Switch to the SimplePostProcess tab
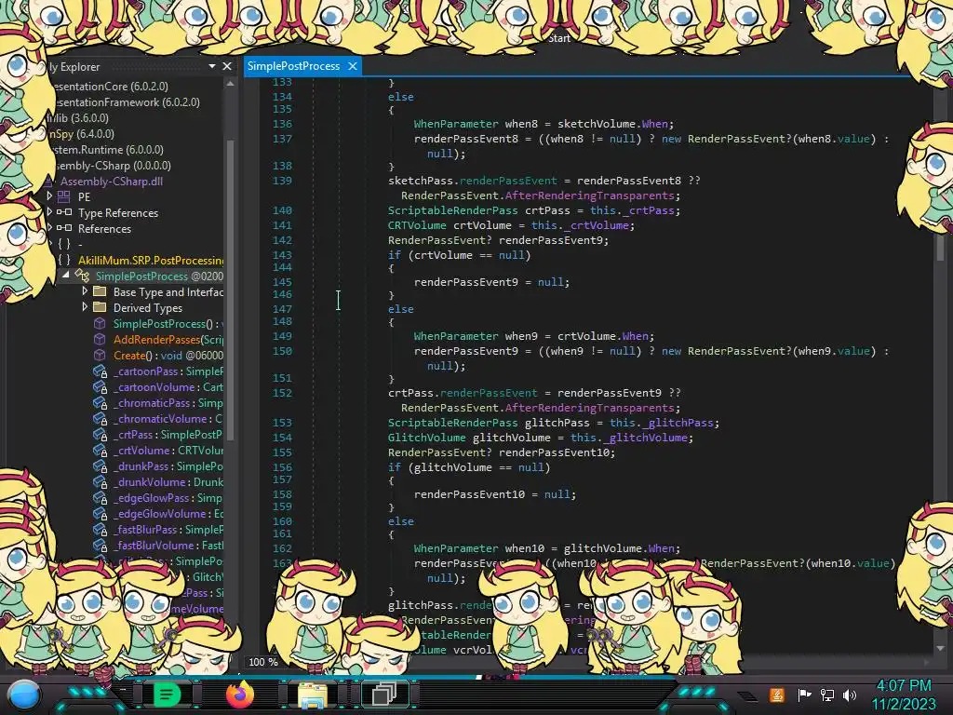 [293, 66]
